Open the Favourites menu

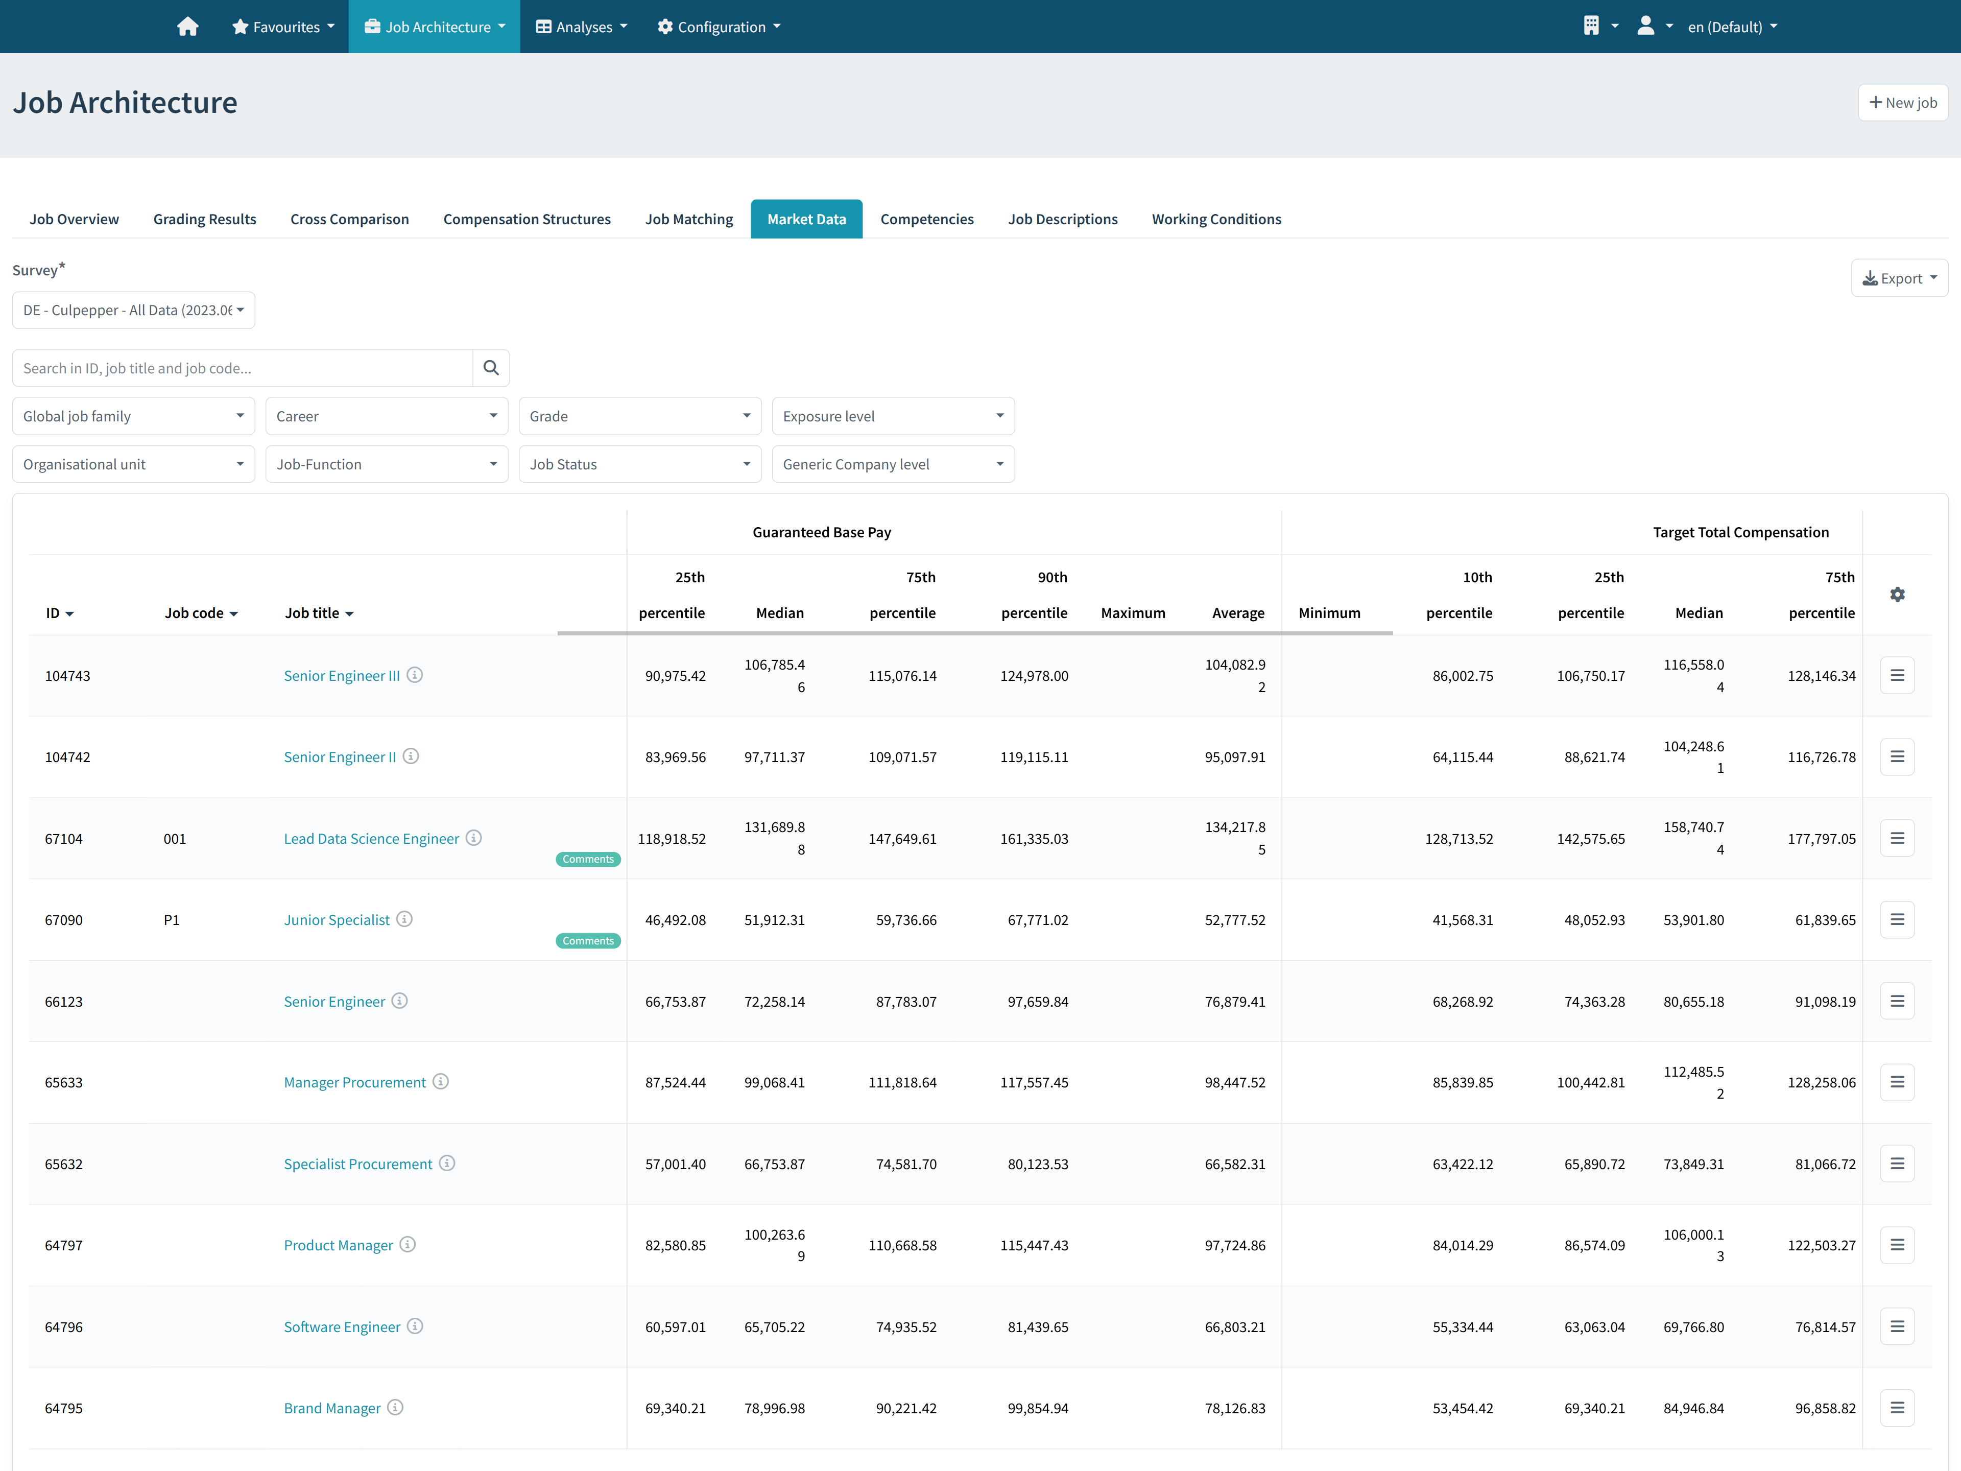pyautogui.click(x=284, y=27)
